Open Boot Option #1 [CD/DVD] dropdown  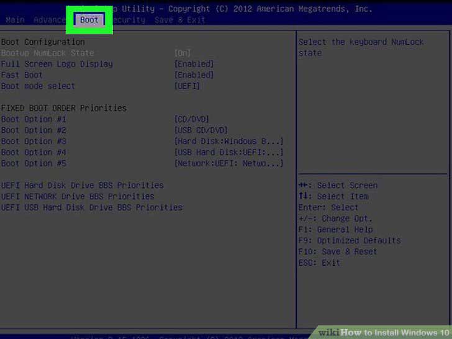pyautogui.click(x=191, y=119)
